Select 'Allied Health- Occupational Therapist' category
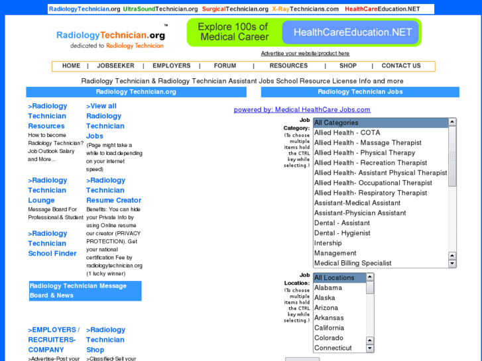Viewport: 482px width, 361px height. coord(381,183)
